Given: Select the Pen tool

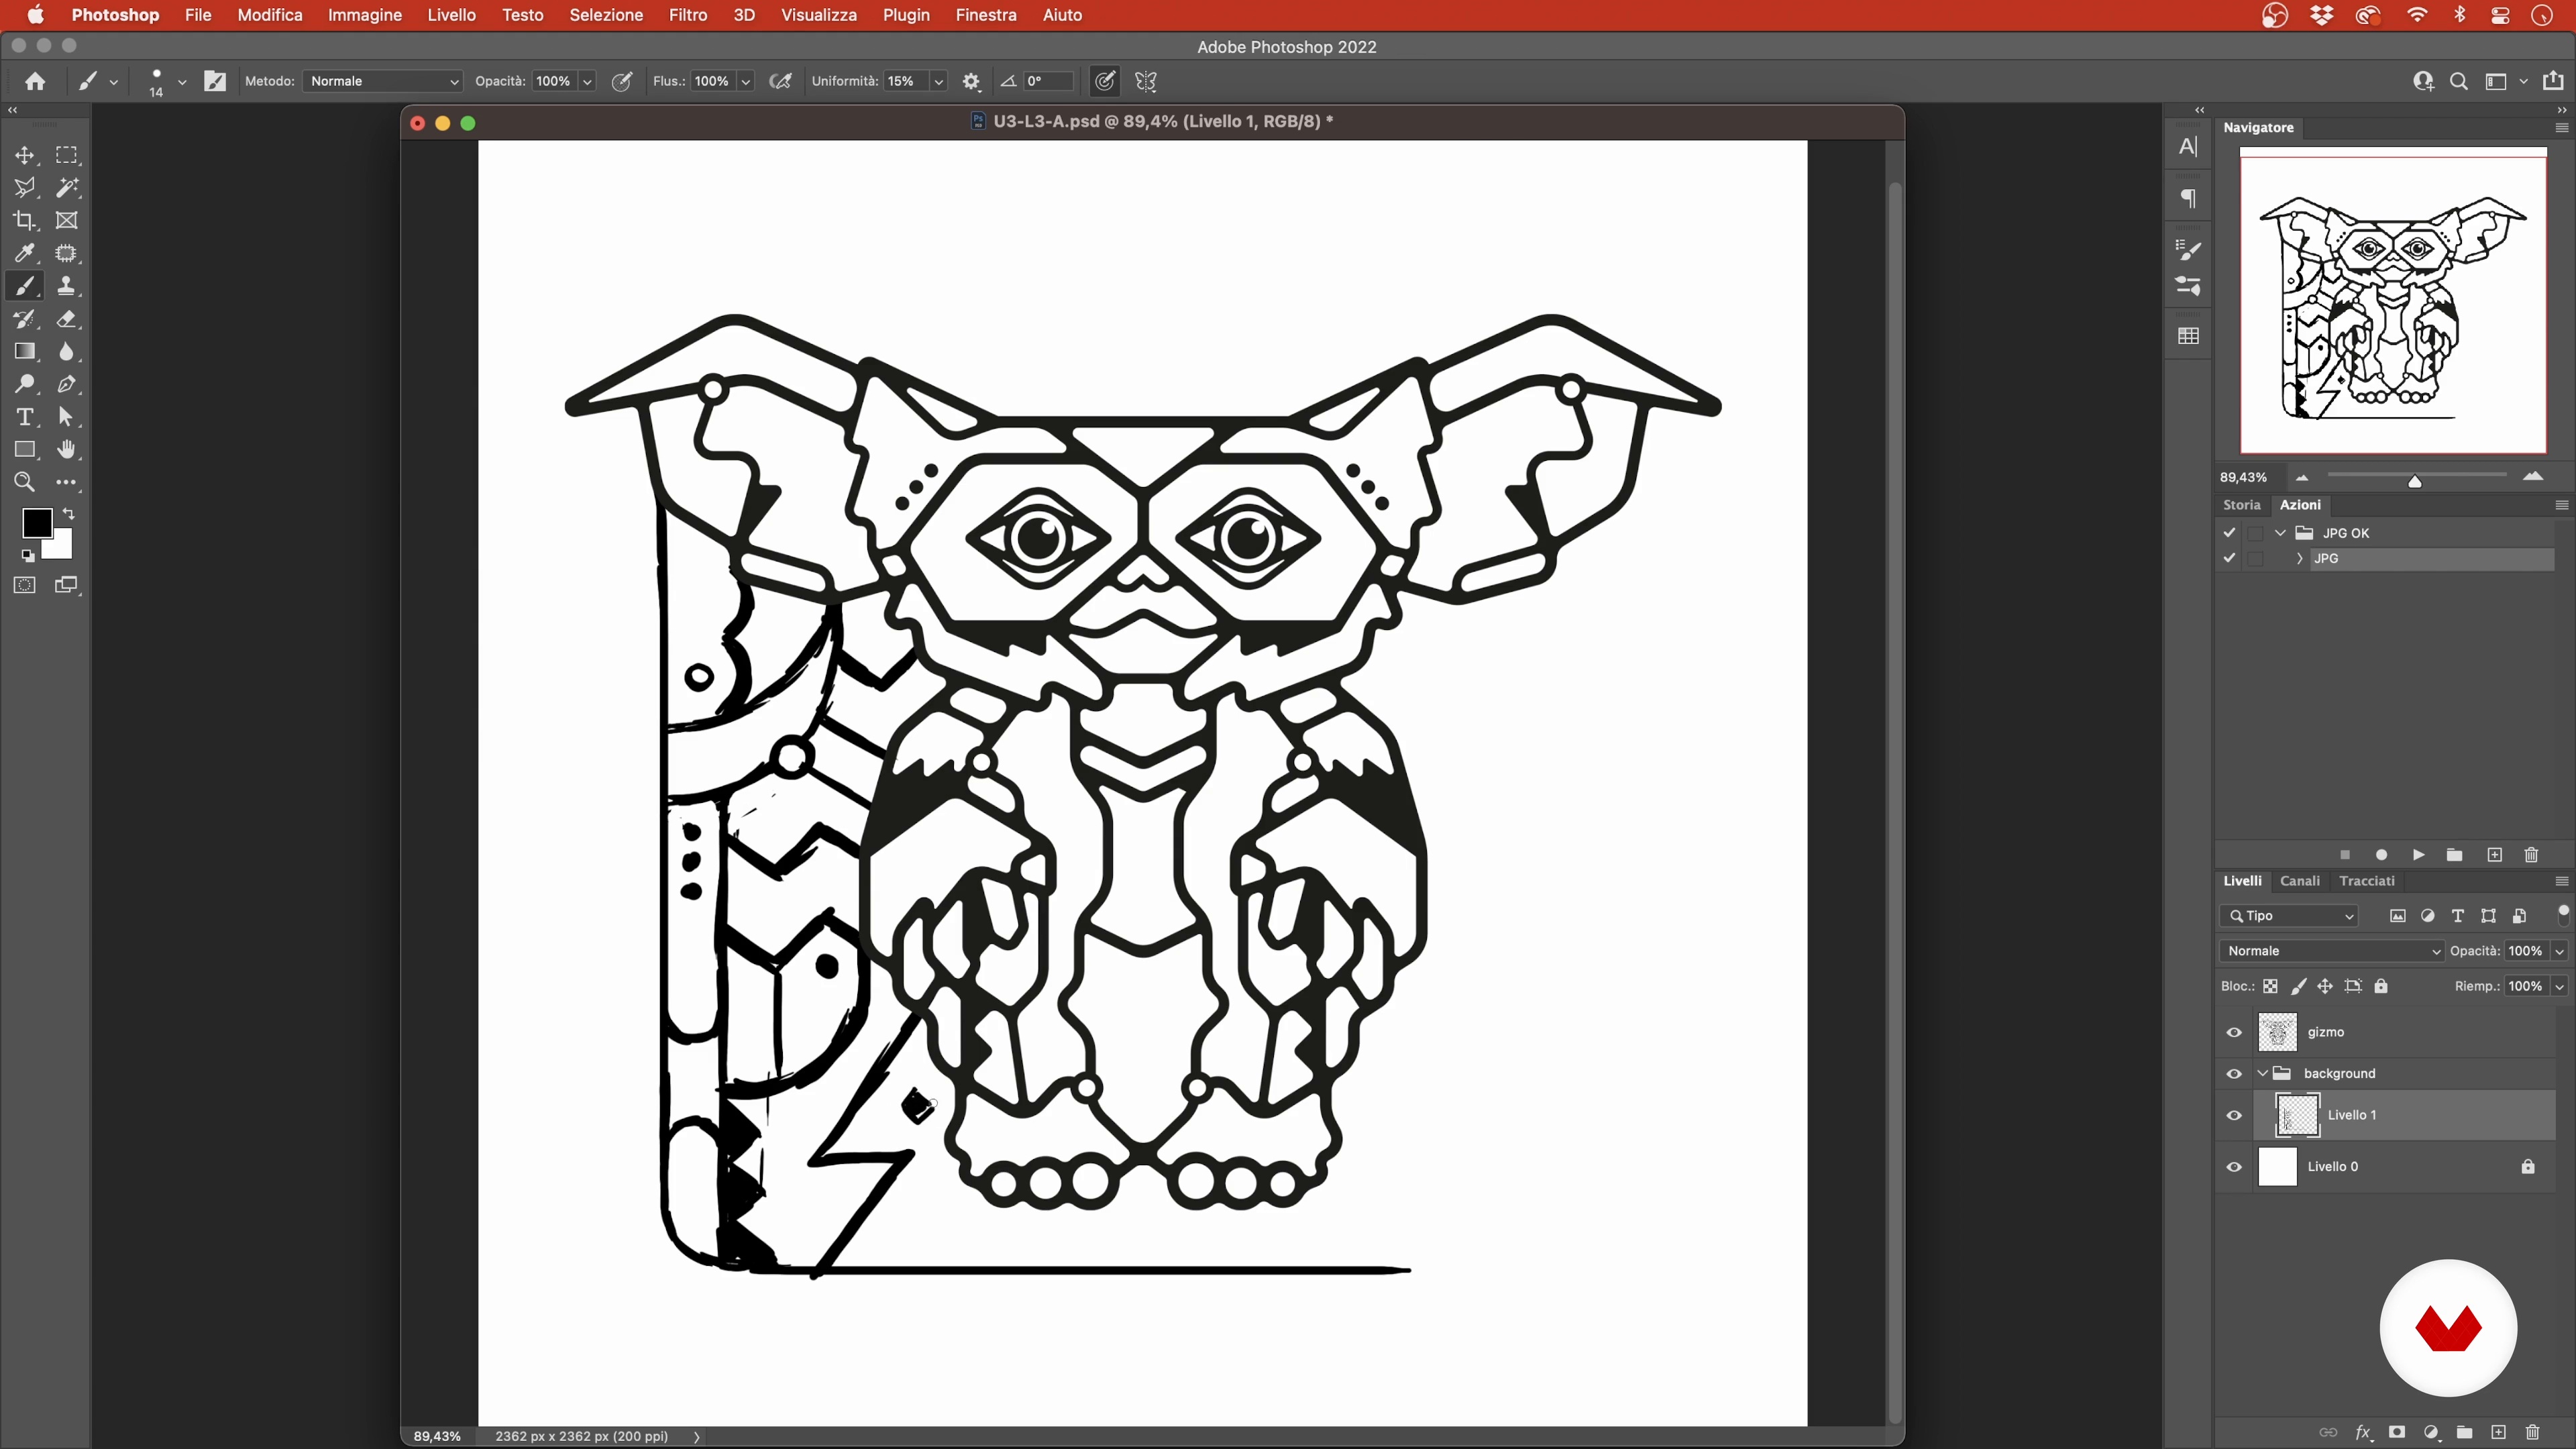Looking at the screenshot, I should click(x=66, y=384).
